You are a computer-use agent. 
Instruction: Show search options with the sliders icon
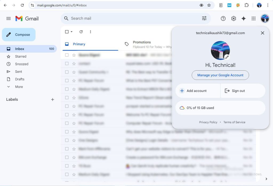tap(204, 18)
